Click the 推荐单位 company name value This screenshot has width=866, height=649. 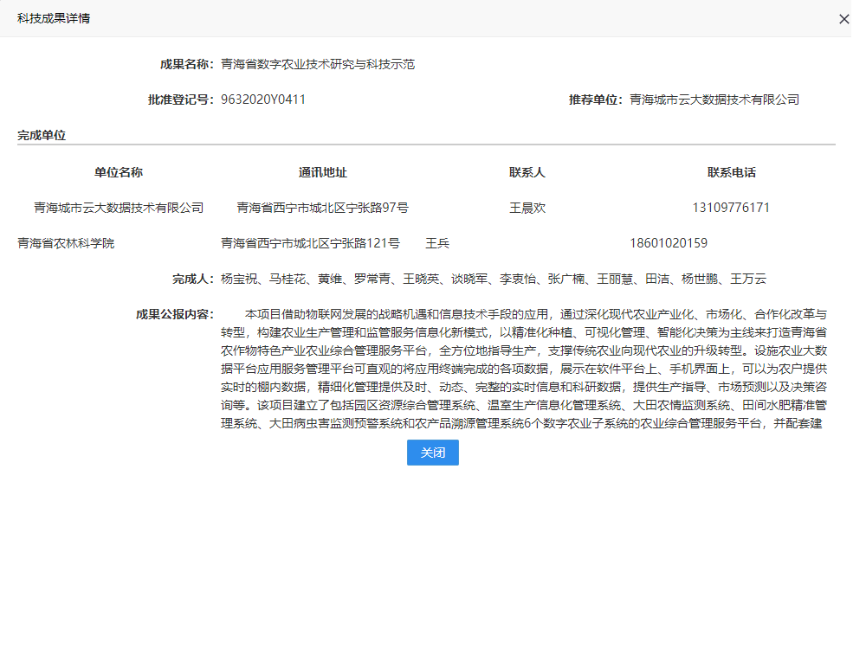(714, 100)
